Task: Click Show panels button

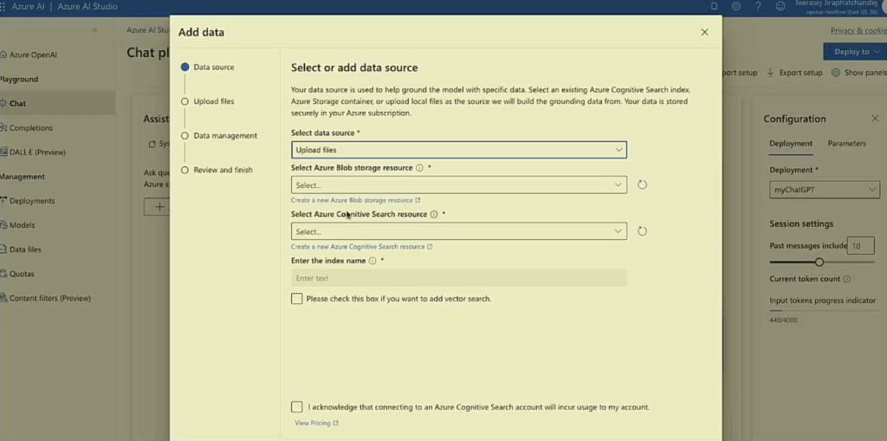Action: point(859,73)
